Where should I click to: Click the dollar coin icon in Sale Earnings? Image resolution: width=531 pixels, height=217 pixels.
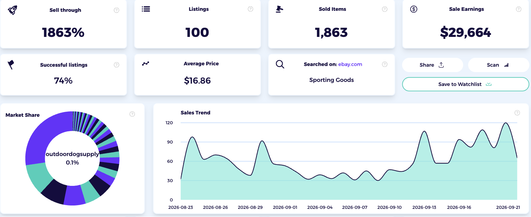click(413, 9)
